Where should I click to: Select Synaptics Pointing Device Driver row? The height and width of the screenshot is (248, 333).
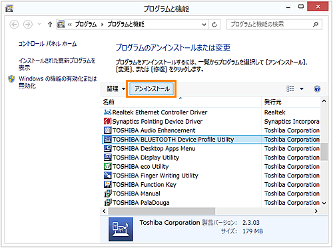[211, 122]
